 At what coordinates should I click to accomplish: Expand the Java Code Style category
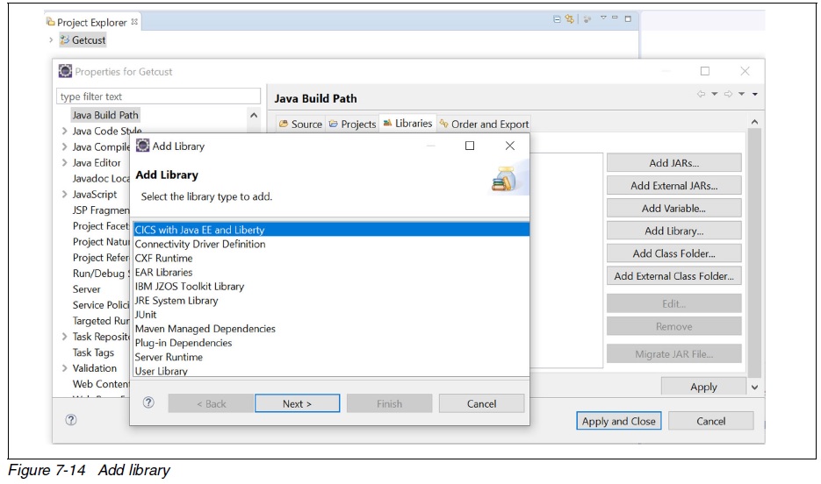tap(64, 132)
